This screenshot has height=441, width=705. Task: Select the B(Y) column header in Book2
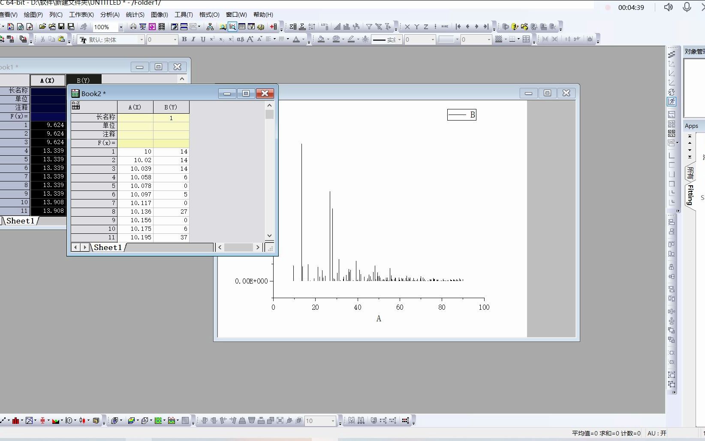[171, 107]
